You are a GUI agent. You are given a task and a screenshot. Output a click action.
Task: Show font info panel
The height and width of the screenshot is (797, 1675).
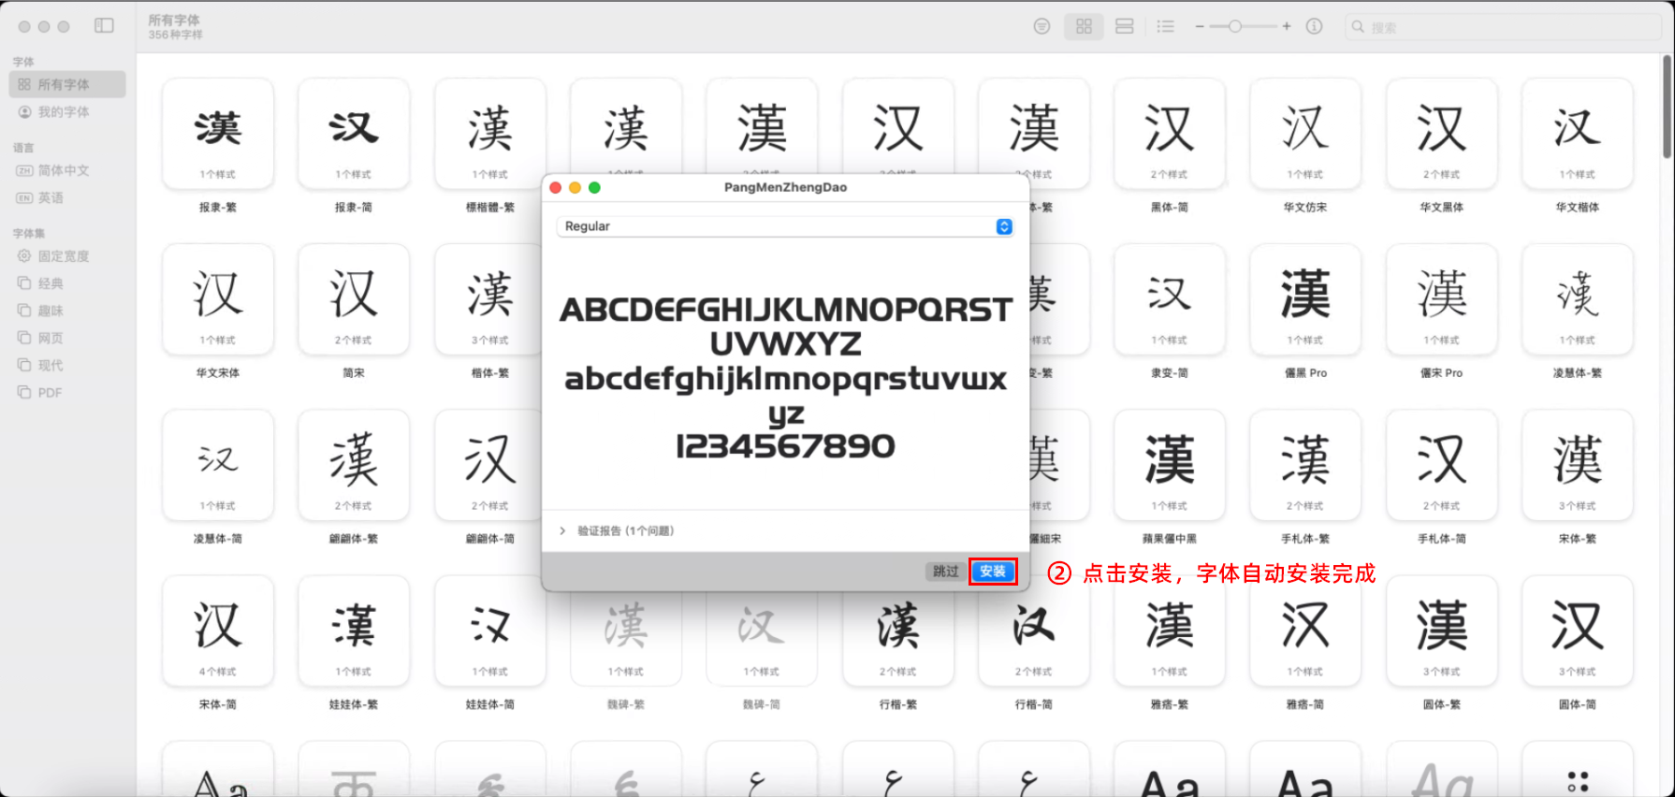[1314, 26]
